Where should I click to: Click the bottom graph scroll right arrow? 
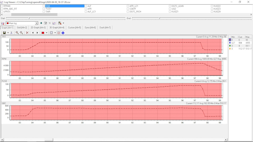coord(226,140)
